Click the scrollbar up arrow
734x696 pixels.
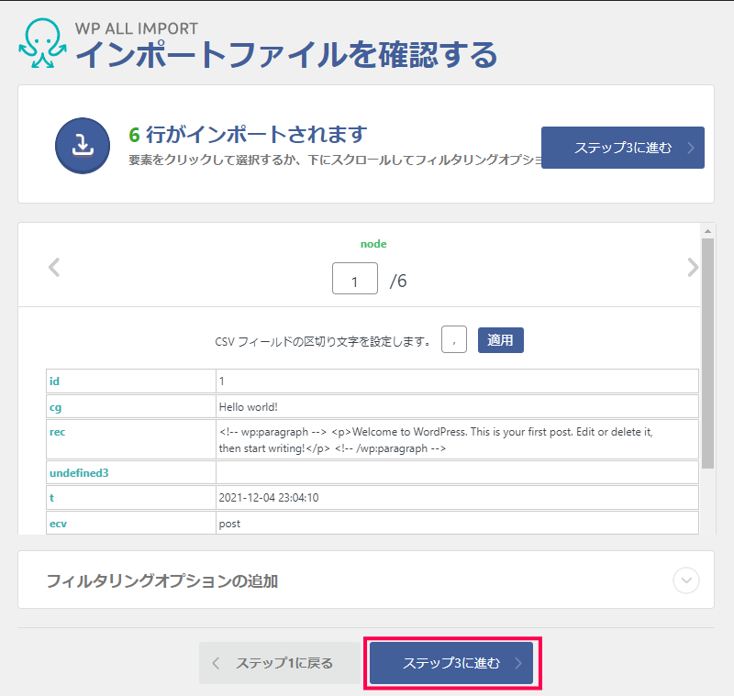(707, 231)
